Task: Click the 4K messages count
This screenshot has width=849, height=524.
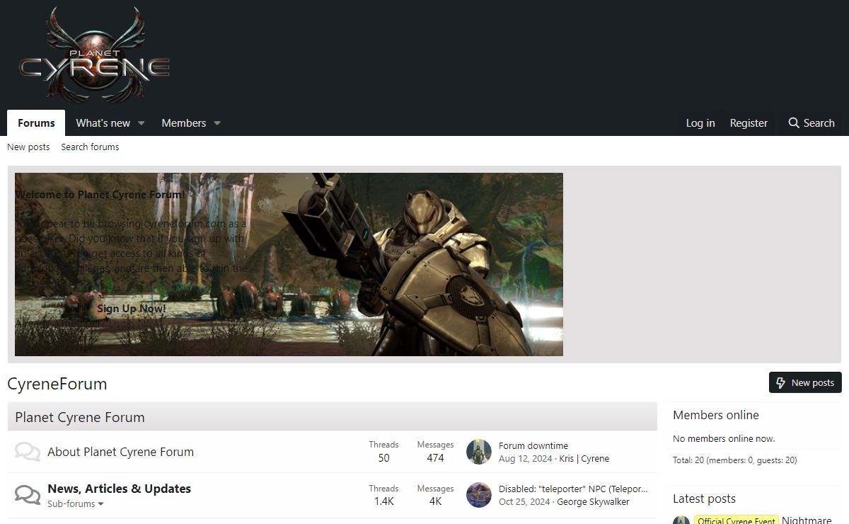Action: pos(435,501)
